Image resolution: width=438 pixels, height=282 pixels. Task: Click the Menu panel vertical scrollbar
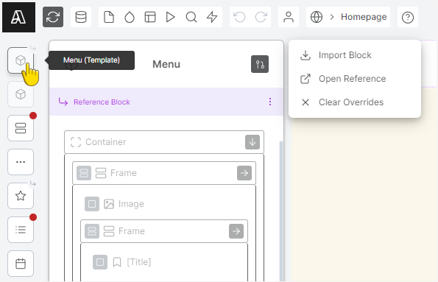click(281, 211)
